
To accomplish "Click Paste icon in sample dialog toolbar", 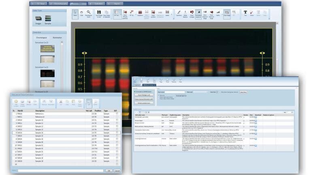I will [73, 102].
